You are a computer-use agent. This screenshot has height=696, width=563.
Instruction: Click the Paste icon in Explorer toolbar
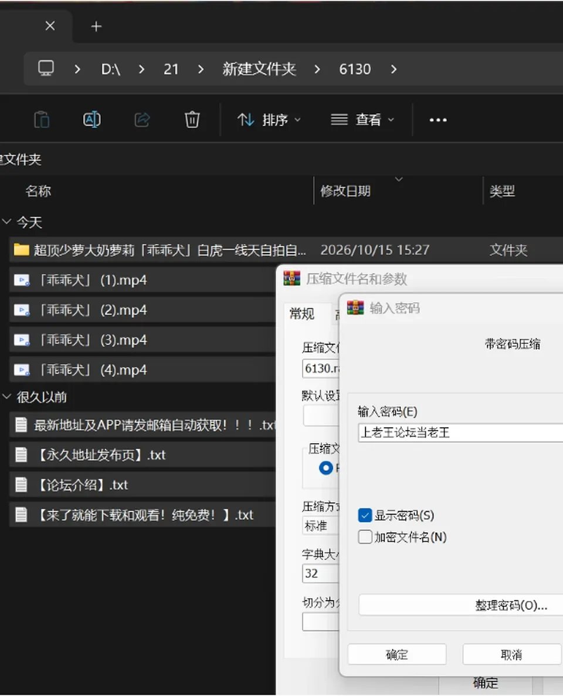42,120
